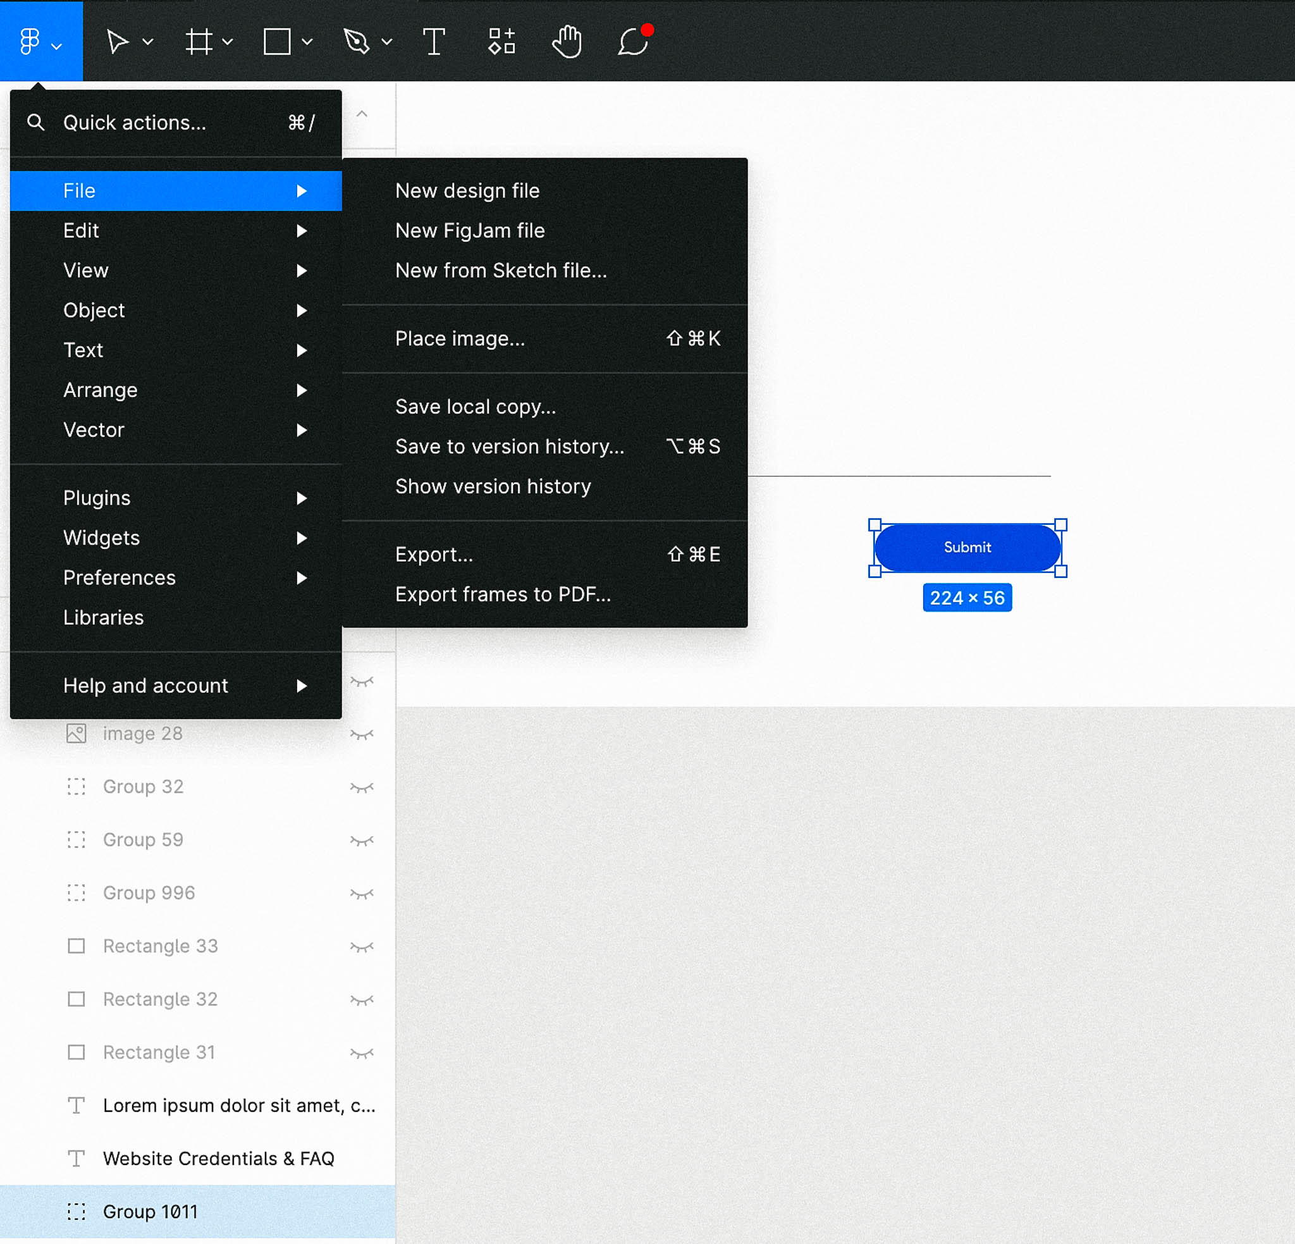Select the Pen tool icon

tap(357, 42)
